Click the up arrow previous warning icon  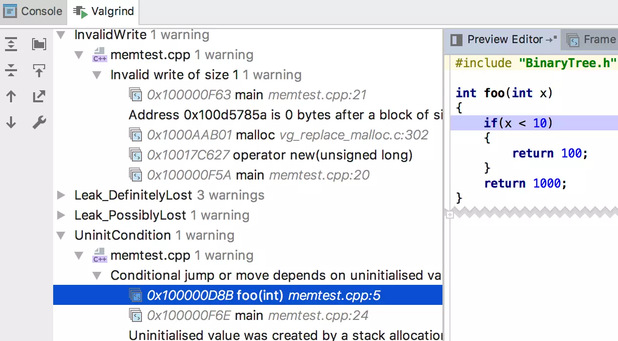[x=11, y=96]
